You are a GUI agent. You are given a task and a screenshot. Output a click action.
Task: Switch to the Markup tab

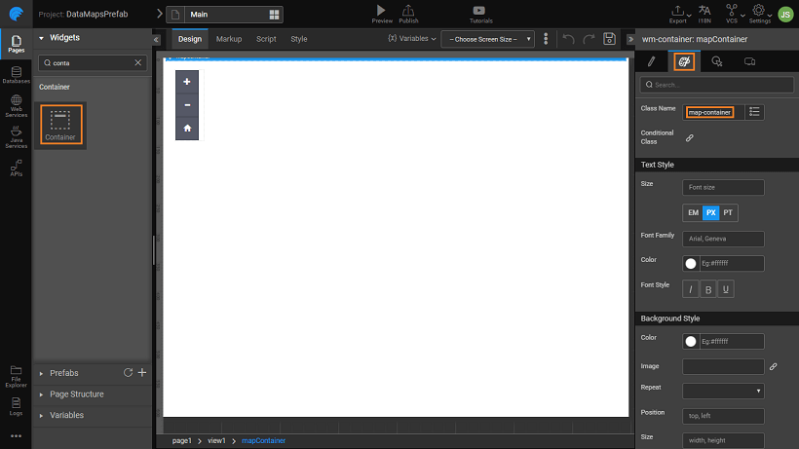(x=229, y=39)
